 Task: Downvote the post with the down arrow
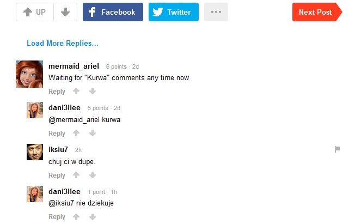tap(65, 12)
